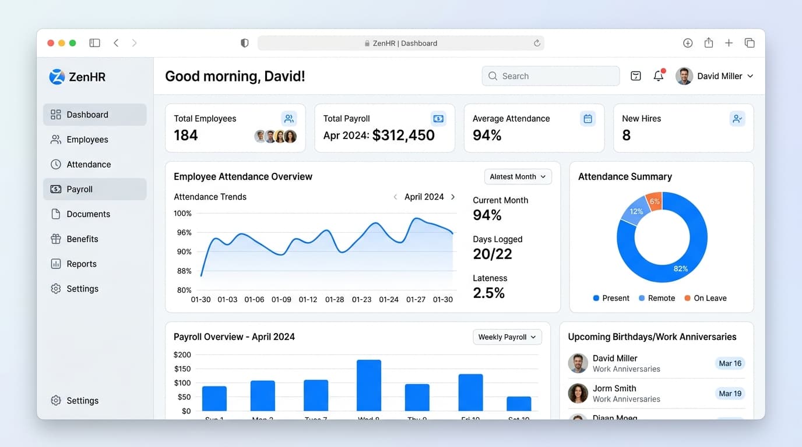Open the Reports section
This screenshot has width=802, height=447.
tap(95, 264)
